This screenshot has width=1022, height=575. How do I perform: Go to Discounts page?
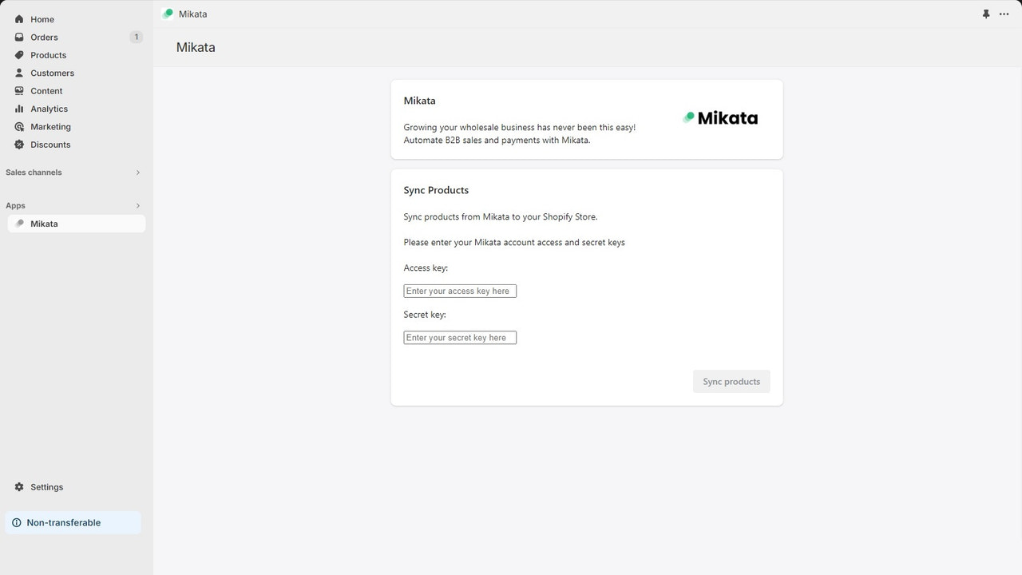pos(77,145)
